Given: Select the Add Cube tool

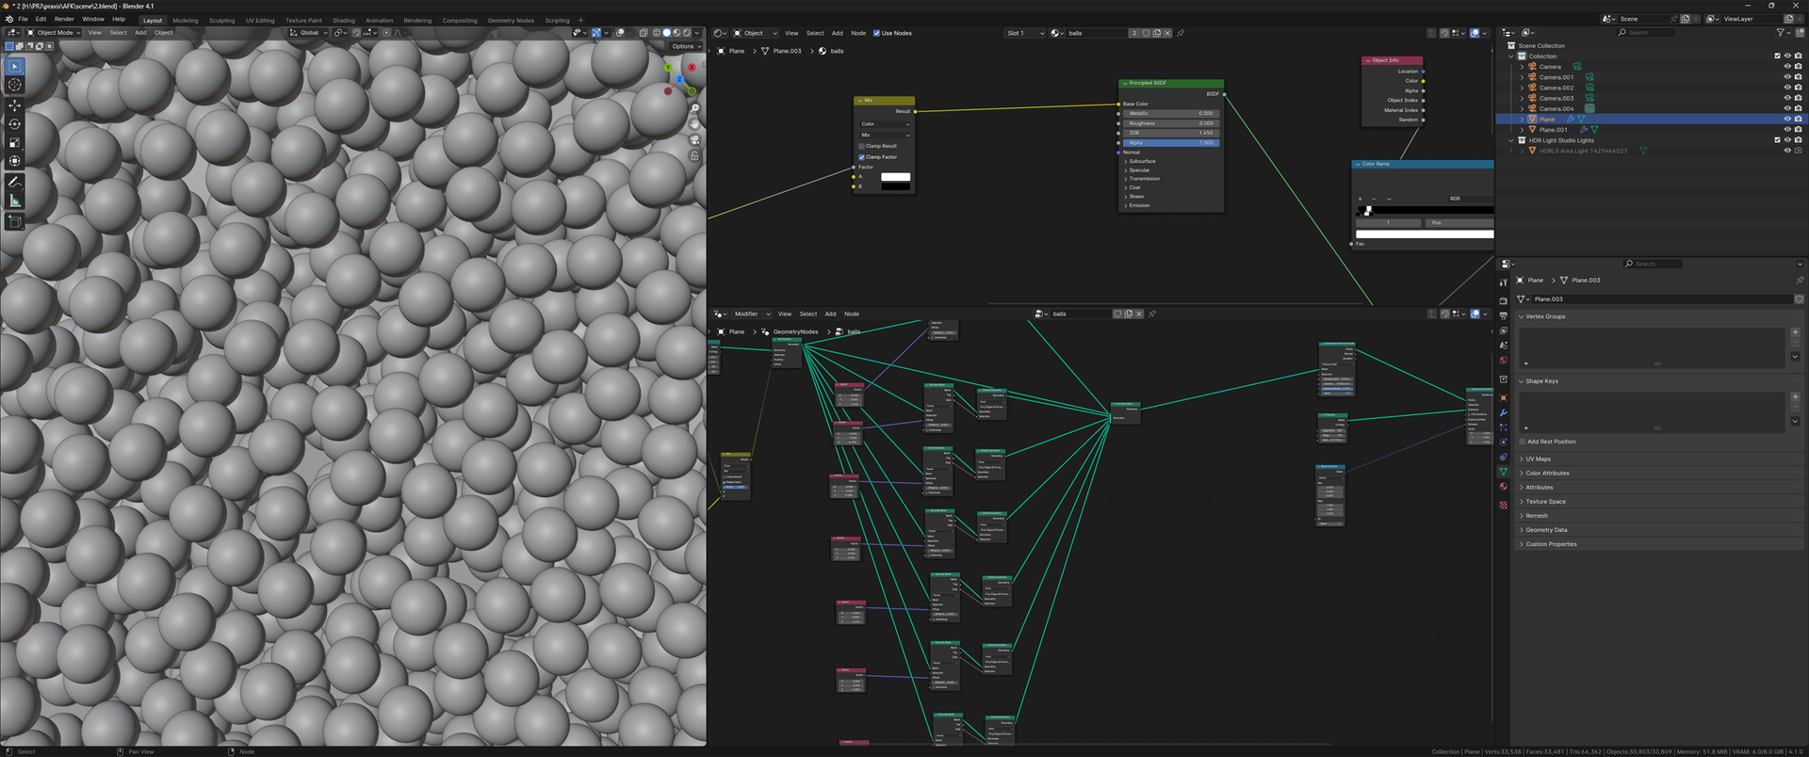Looking at the screenshot, I should tap(14, 221).
